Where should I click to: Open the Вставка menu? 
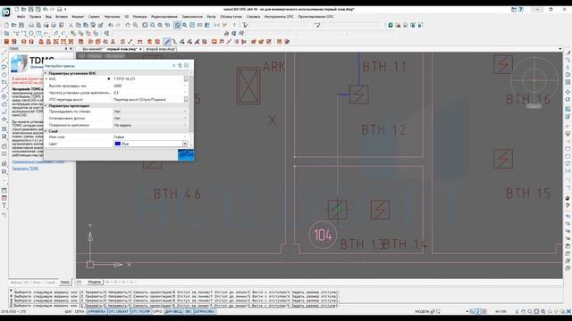(62, 17)
